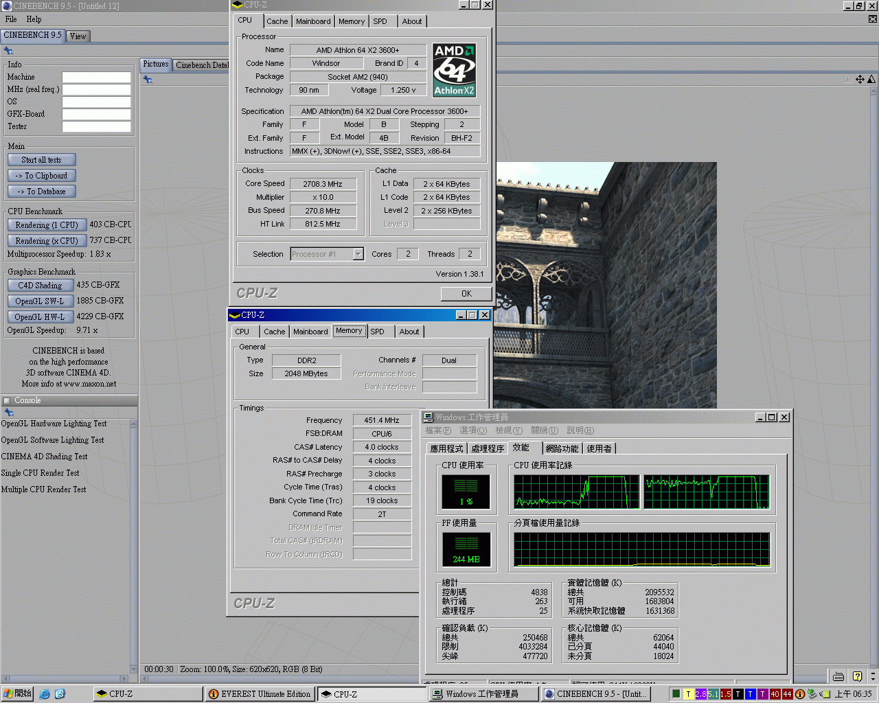This screenshot has height=703, width=879.
Task: Click the Machine input field
Action: point(96,77)
